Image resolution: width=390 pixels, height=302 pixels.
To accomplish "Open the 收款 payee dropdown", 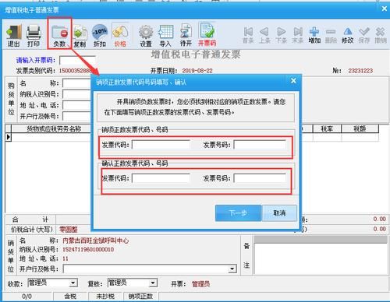I will pos(73,283).
